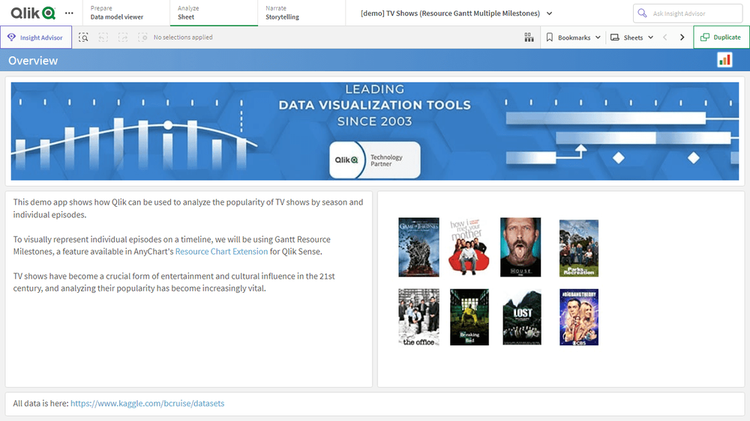Click the Breaking Bad poster thumbnail
This screenshot has height=421, width=750.
469,317
